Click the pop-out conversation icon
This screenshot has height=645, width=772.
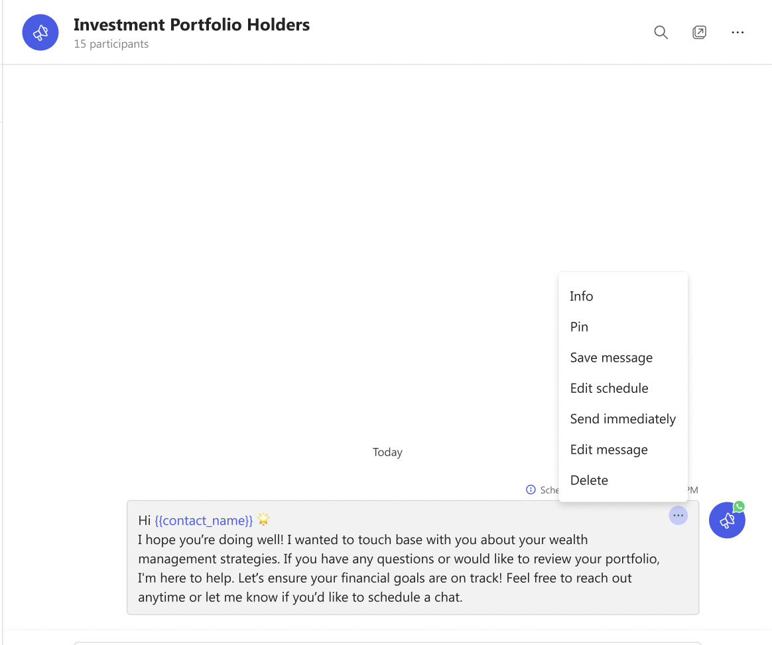pyautogui.click(x=699, y=32)
